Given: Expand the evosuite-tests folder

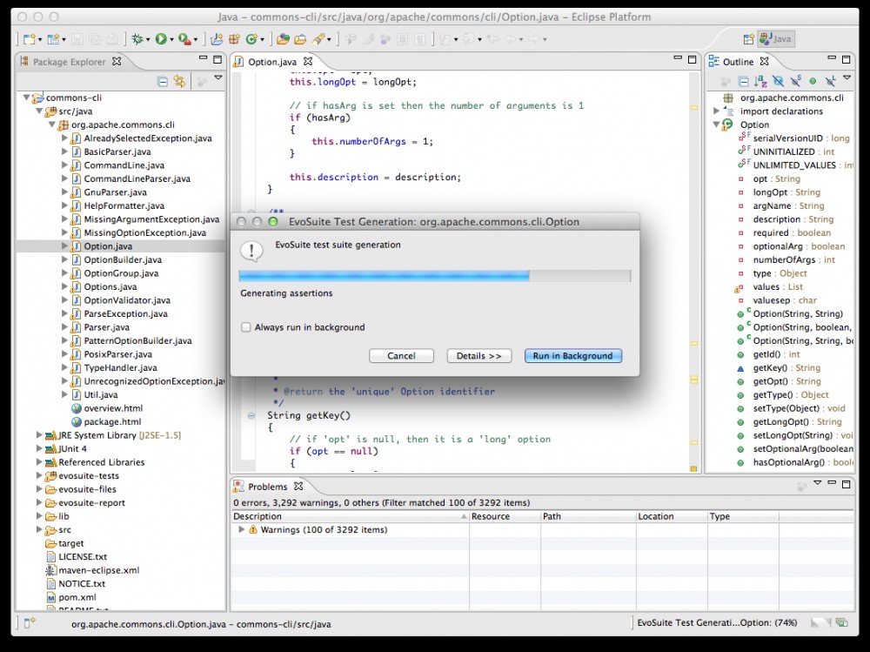Looking at the screenshot, I should [39, 475].
